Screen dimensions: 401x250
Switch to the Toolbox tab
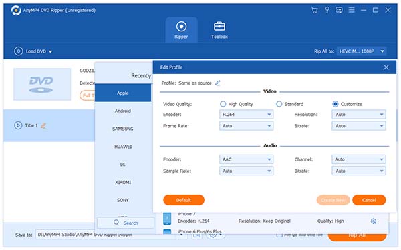219,30
